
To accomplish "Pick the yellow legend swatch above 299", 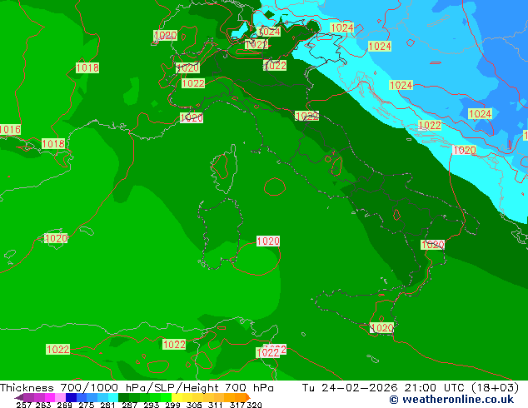I will coord(177,397).
